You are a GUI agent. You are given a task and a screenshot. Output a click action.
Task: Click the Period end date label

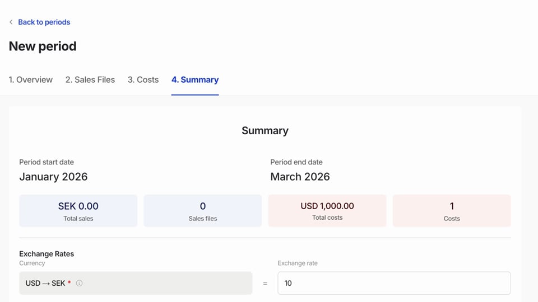click(x=296, y=162)
